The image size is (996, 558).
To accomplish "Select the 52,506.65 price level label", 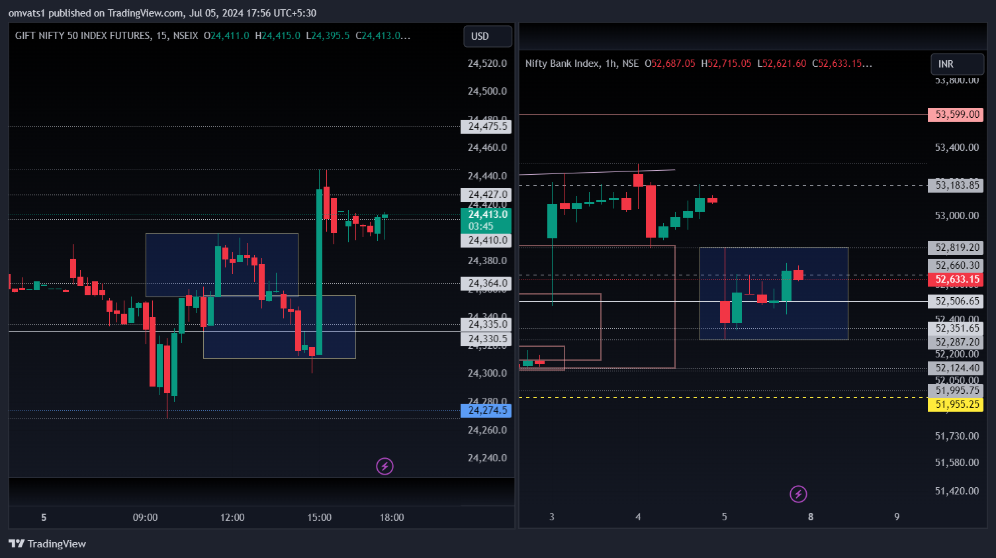I will click(956, 301).
